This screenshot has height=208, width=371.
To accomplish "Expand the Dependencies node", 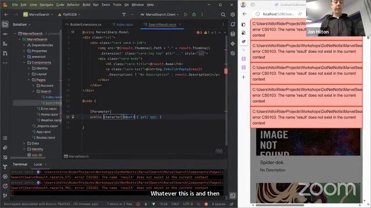I will (x=24, y=45).
